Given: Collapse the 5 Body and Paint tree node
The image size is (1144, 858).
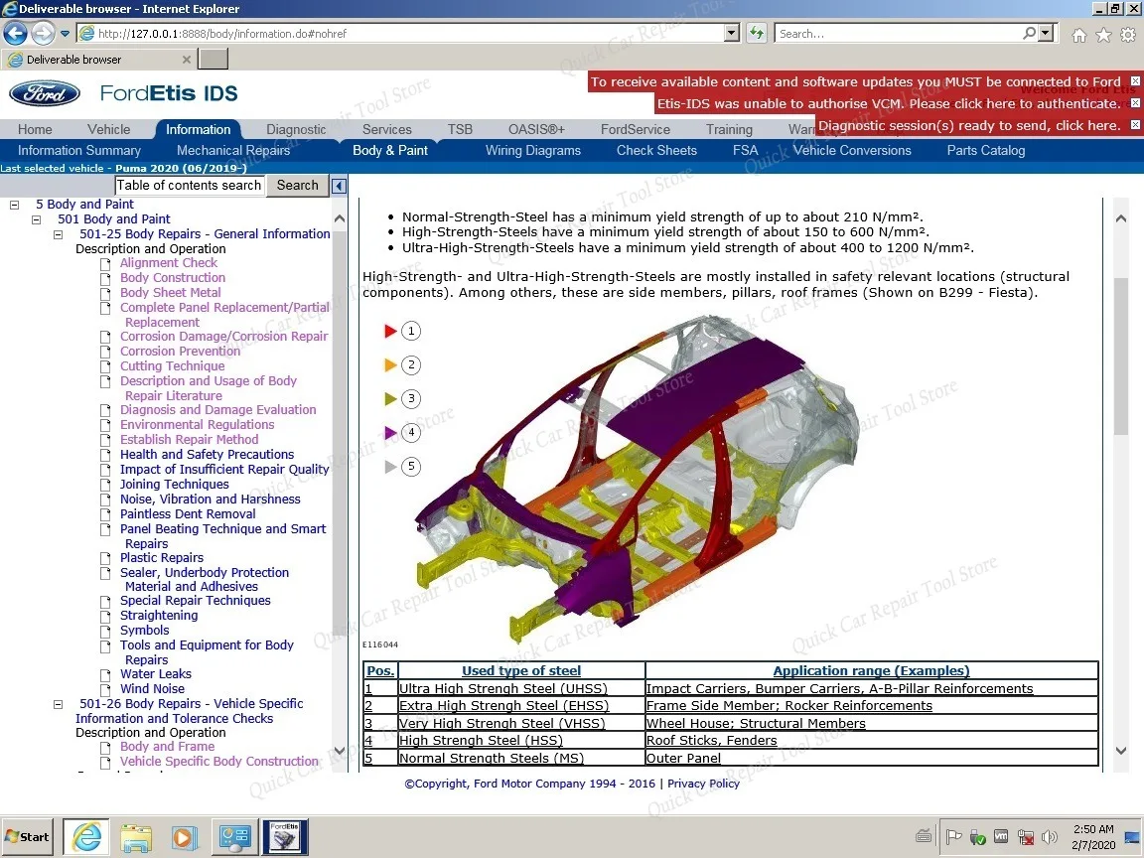Looking at the screenshot, I should click(x=13, y=204).
